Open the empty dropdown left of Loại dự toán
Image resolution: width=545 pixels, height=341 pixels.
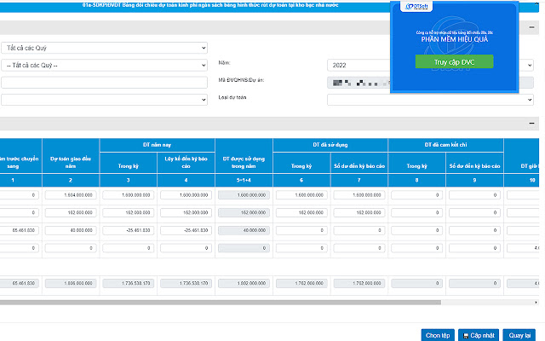coord(104,100)
